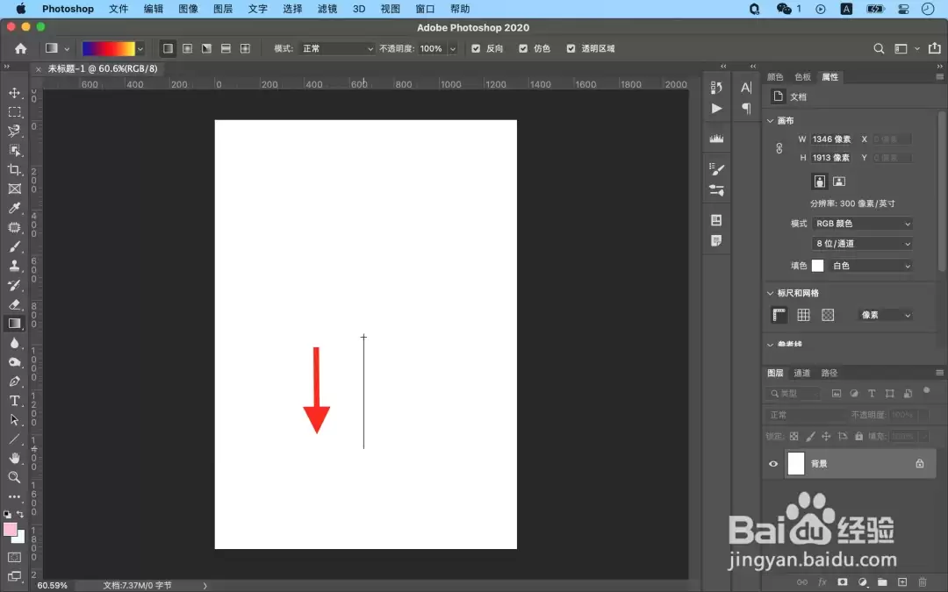948x592 pixels.
Task: Open the 像素 units dropdown
Action: [886, 315]
